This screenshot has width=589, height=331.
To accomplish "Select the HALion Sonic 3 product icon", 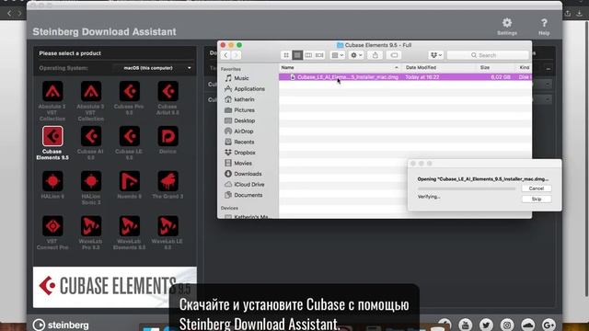I will pyautogui.click(x=91, y=181).
